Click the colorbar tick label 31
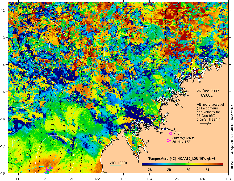The width and height of the screenshot is (234, 181). coord(207,170)
